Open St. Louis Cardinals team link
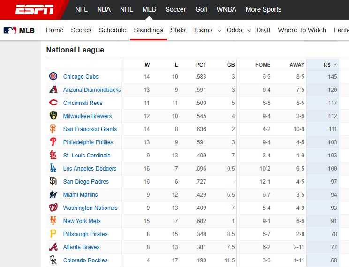The height and width of the screenshot is (267, 349). 87,156
